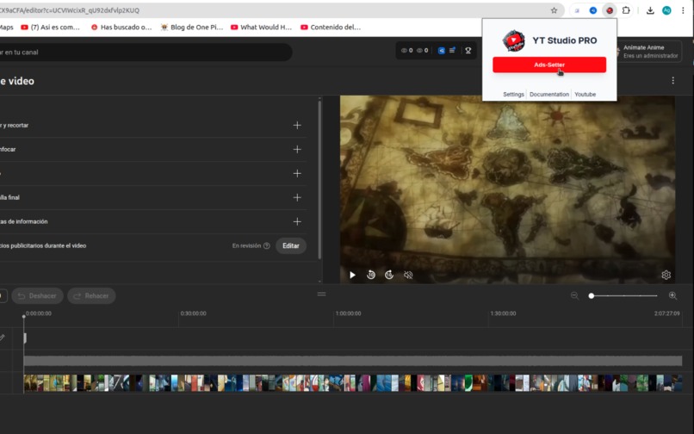Open the Chrome three-dot menu
Image resolution: width=694 pixels, height=434 pixels.
[x=683, y=10]
